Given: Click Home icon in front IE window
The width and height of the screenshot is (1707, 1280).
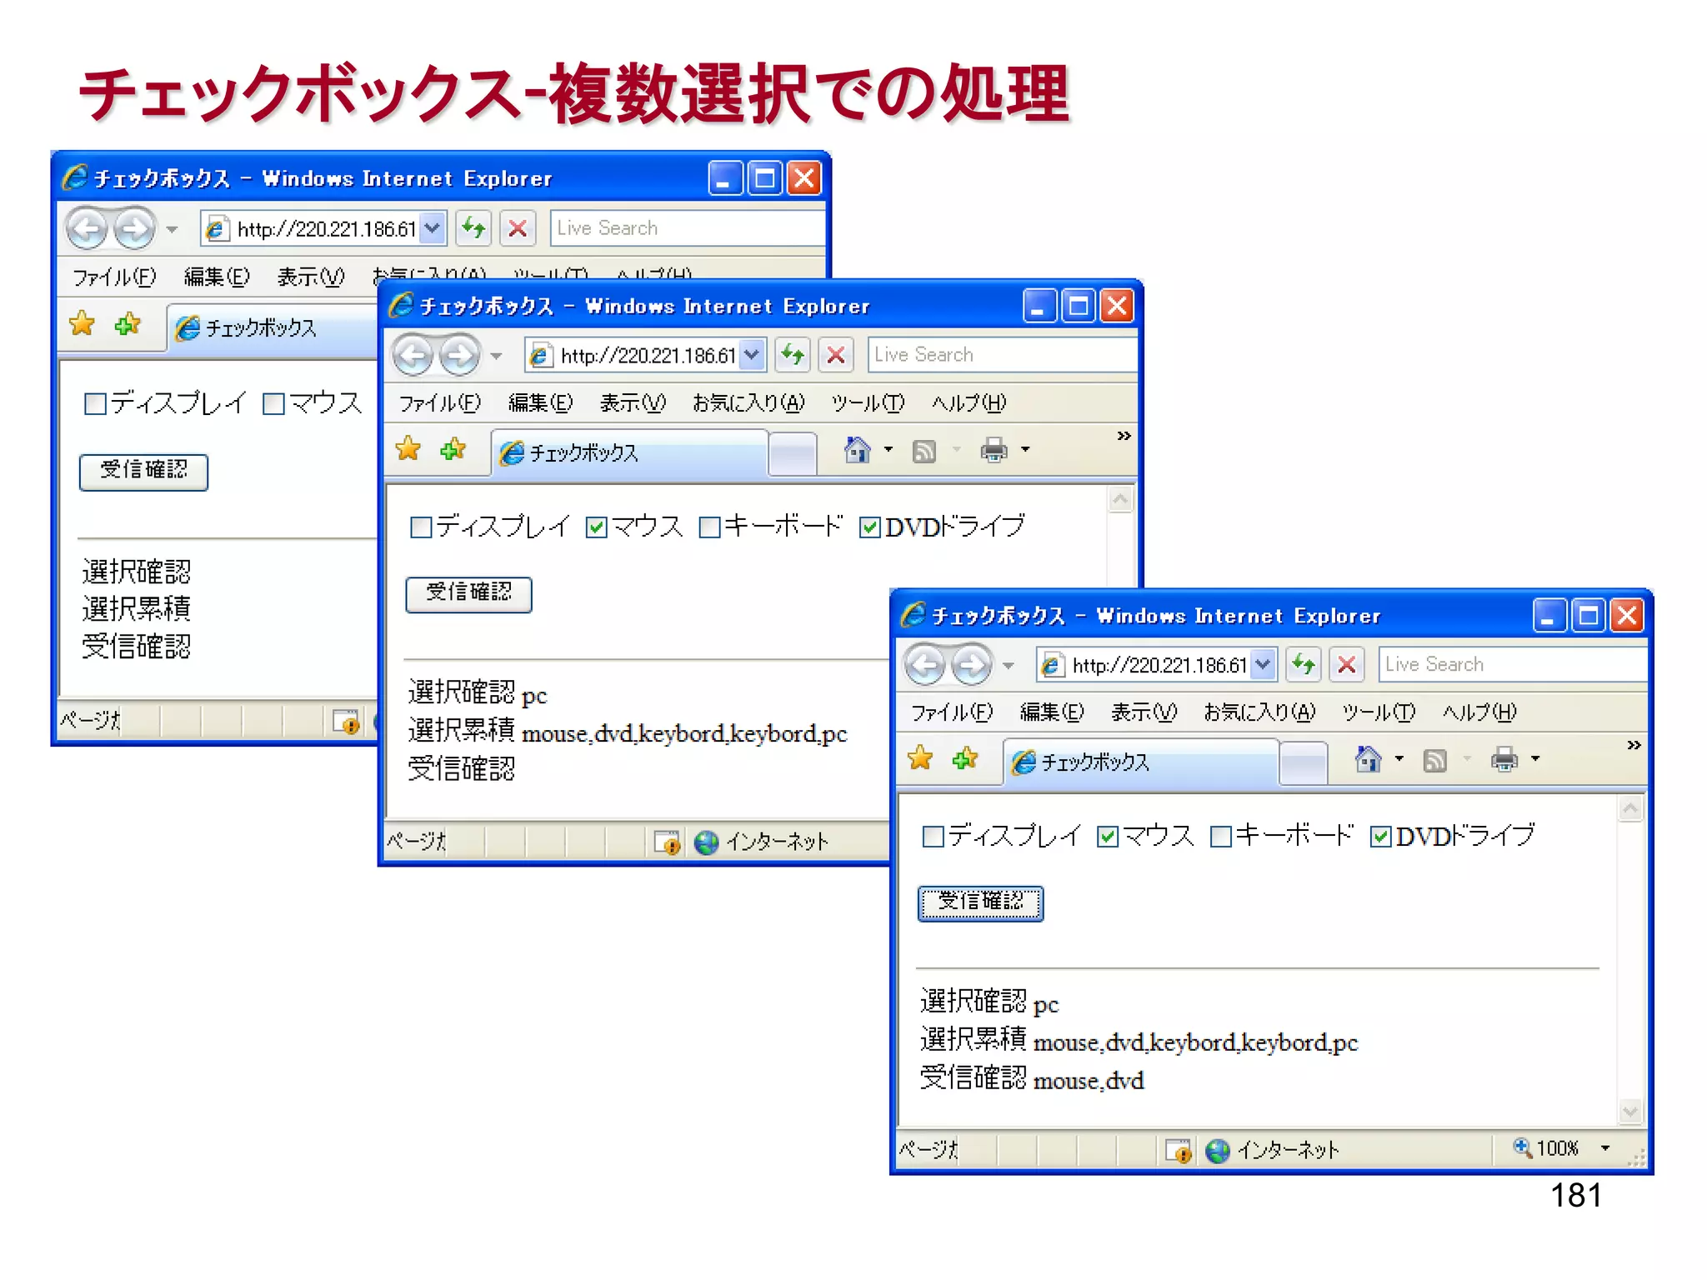Looking at the screenshot, I should [1368, 758].
